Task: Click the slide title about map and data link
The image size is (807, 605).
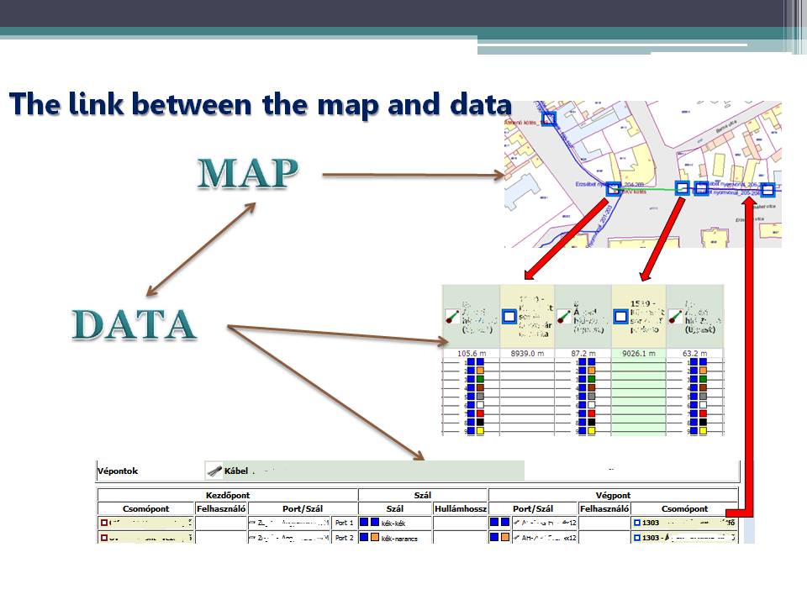Action: coord(261,104)
